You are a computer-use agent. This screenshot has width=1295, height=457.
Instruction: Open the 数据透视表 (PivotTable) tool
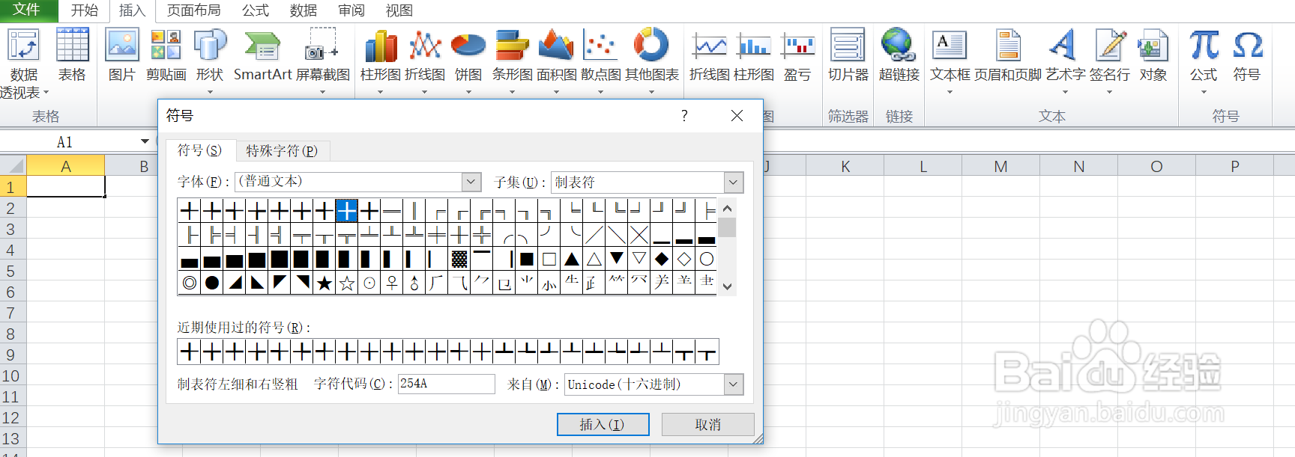tap(24, 64)
